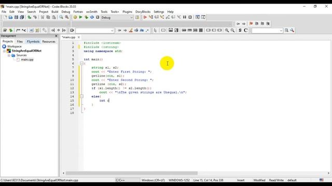Close the Management panel

click(x=56, y=36)
